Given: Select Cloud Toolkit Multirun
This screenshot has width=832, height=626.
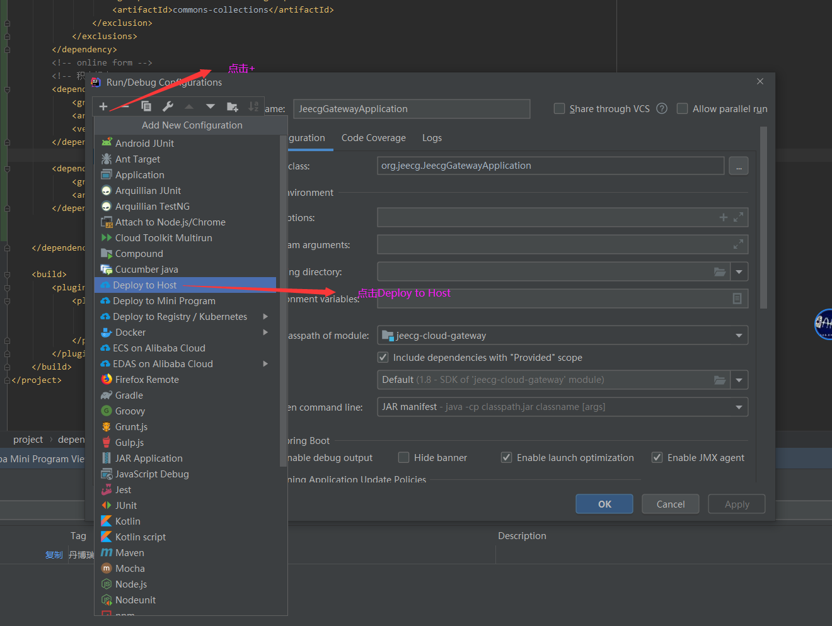Looking at the screenshot, I should (x=185, y=237).
